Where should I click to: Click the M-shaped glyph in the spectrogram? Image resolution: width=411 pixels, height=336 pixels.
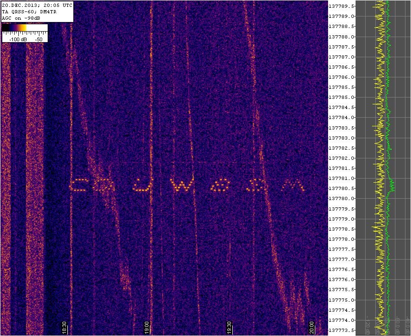coord(292,185)
